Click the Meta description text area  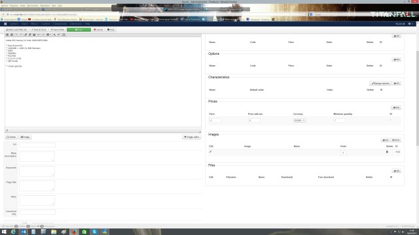(x=37, y=157)
